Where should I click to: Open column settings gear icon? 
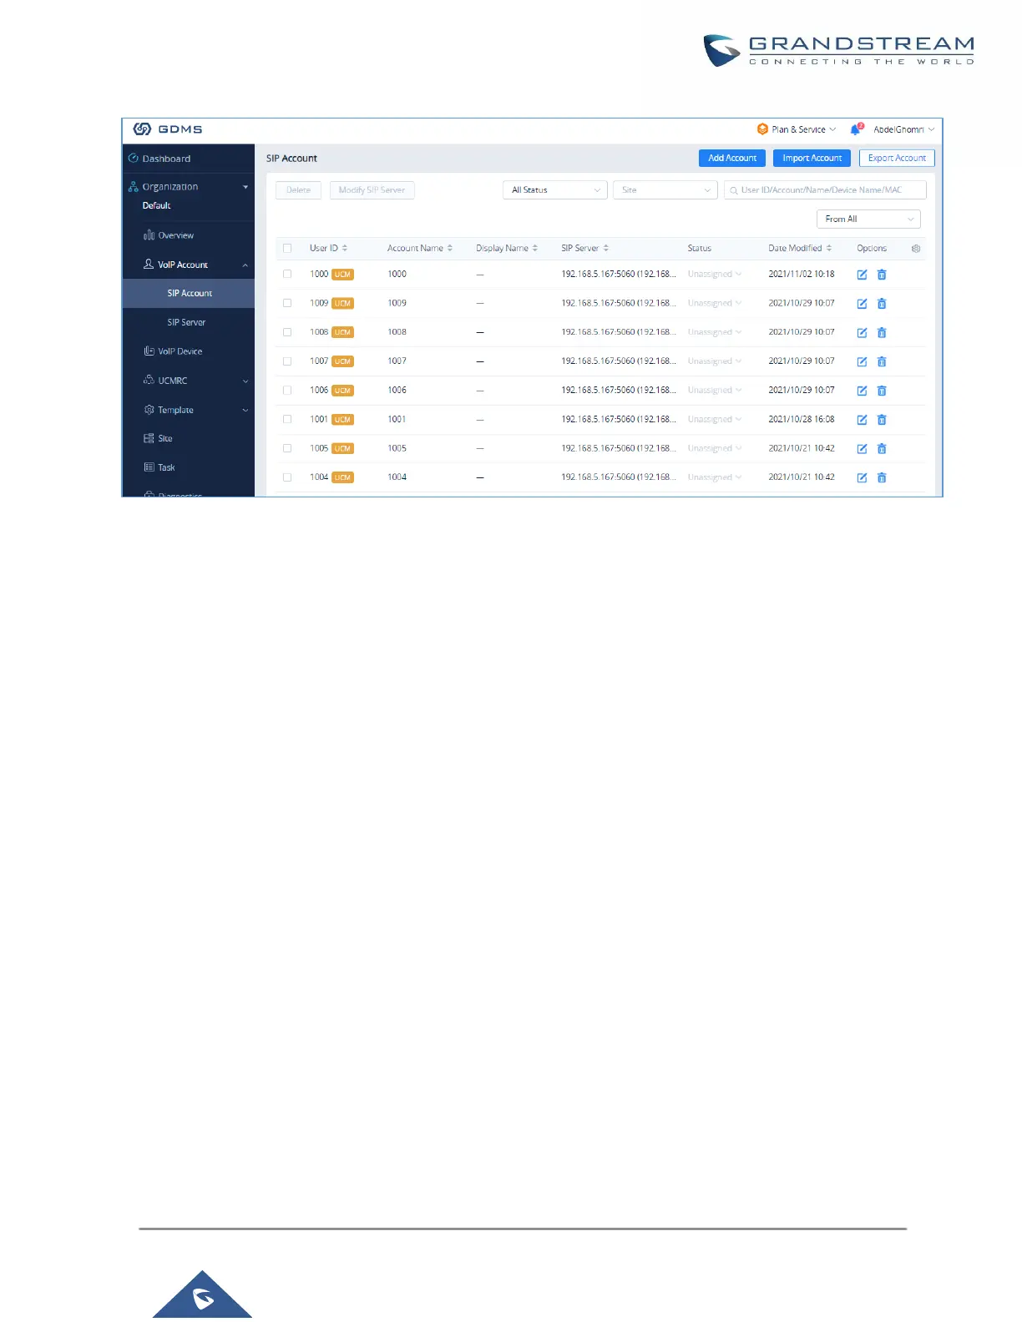click(x=916, y=249)
